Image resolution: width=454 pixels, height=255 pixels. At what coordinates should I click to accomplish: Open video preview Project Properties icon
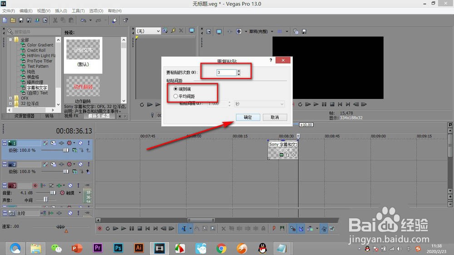coord(208,31)
